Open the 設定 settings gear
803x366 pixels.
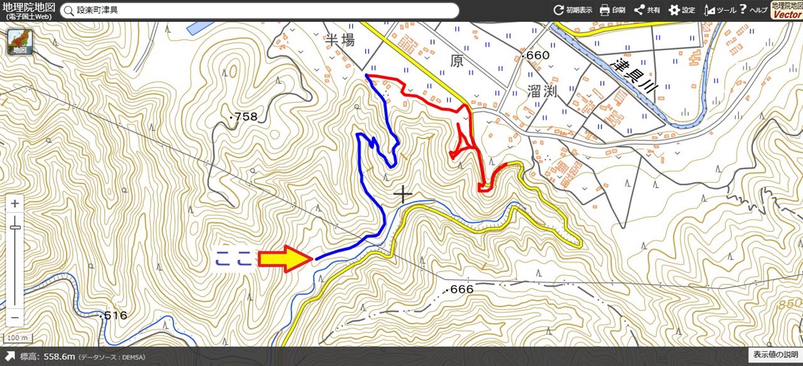click(x=681, y=10)
